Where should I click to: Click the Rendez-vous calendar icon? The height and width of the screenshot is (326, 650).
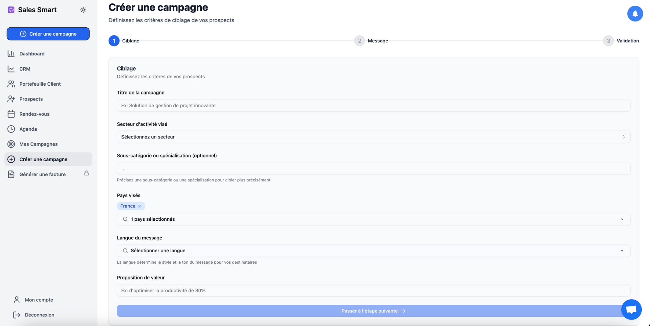pos(11,114)
